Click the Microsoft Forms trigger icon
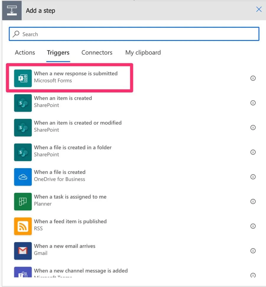This screenshot has height=287, width=266. (23, 78)
